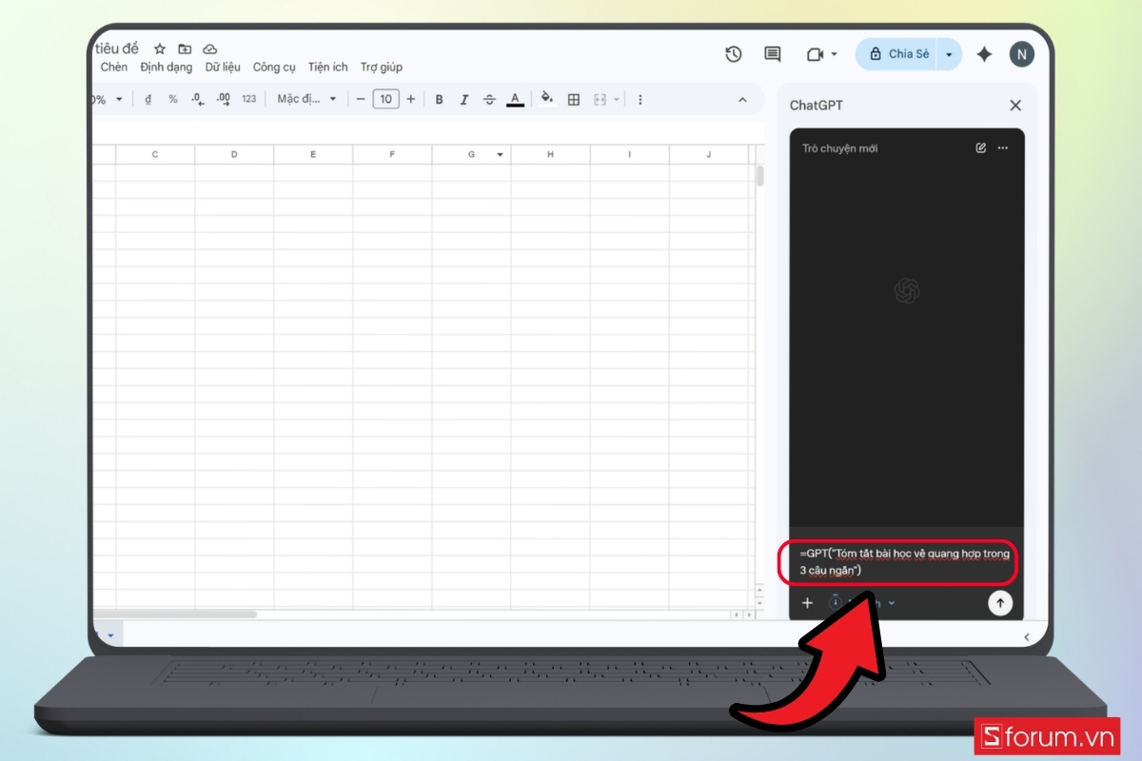Click the Trò chuyện mới title

[x=840, y=148]
